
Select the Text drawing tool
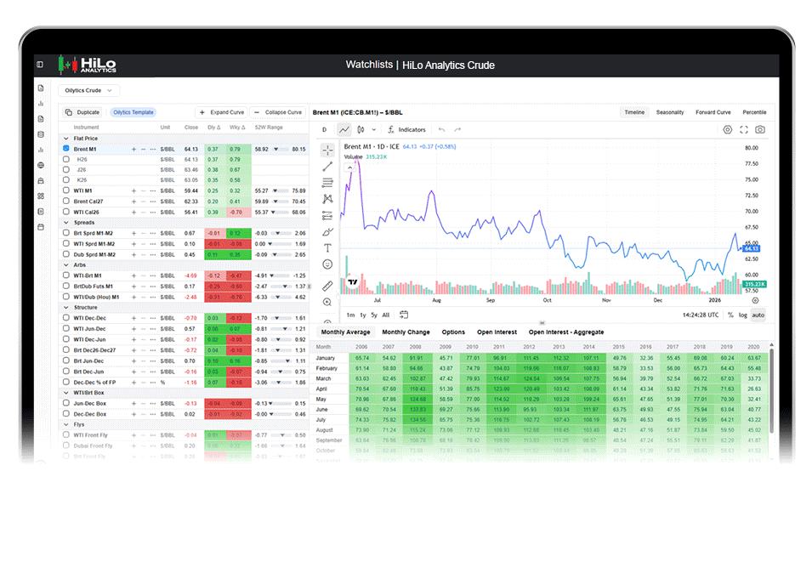click(327, 248)
